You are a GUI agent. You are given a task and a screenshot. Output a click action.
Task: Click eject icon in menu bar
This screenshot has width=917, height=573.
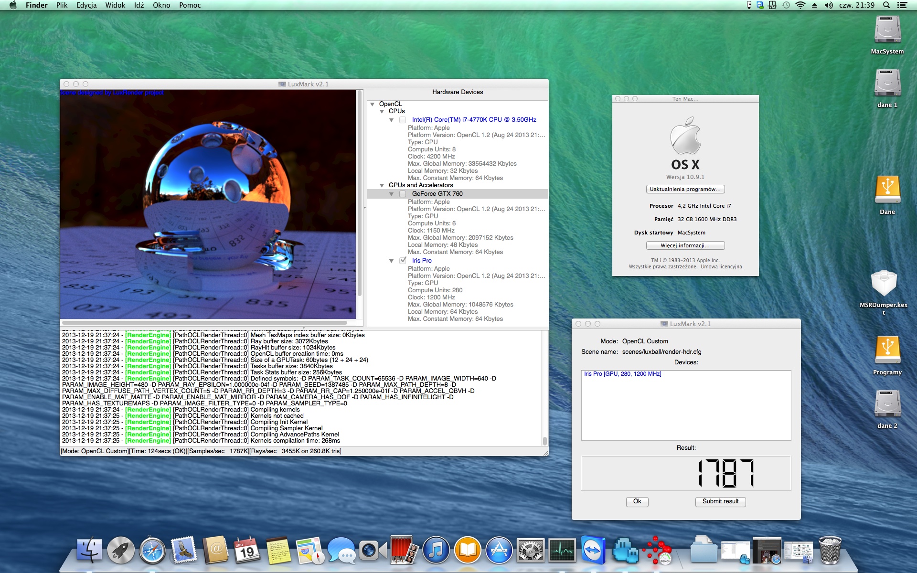pyautogui.click(x=814, y=5)
